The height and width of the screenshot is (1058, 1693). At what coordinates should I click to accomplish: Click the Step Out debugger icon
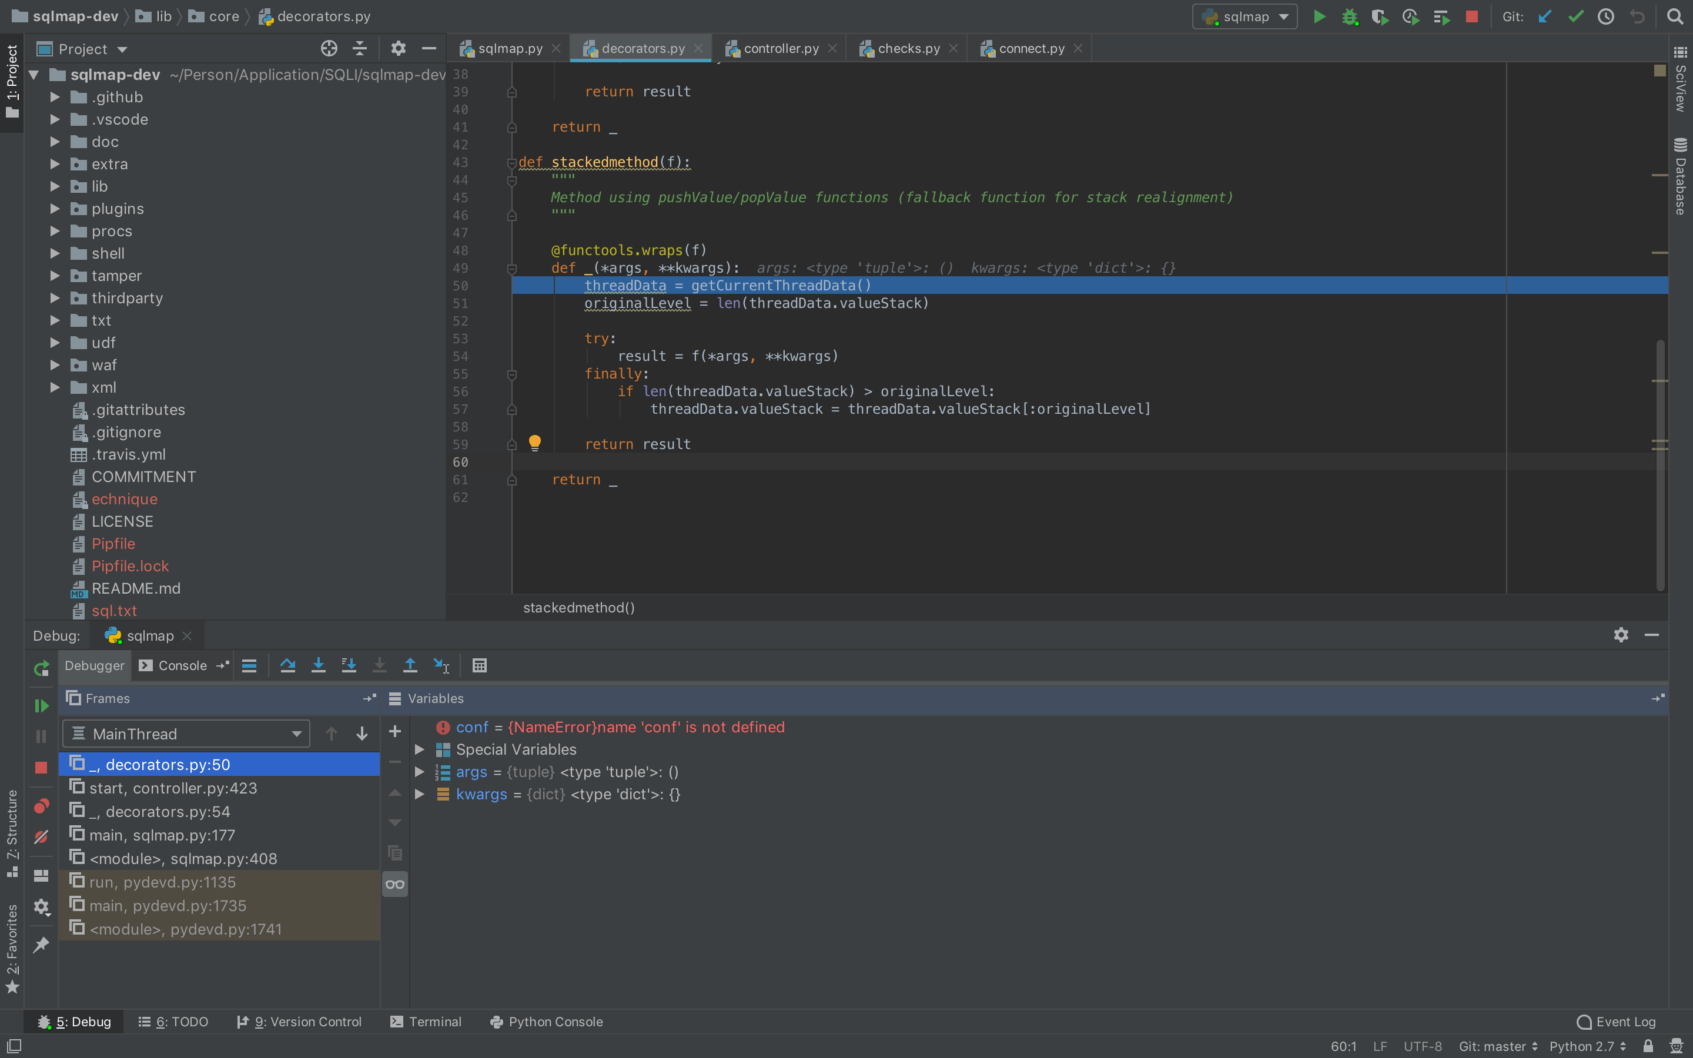[x=410, y=665]
